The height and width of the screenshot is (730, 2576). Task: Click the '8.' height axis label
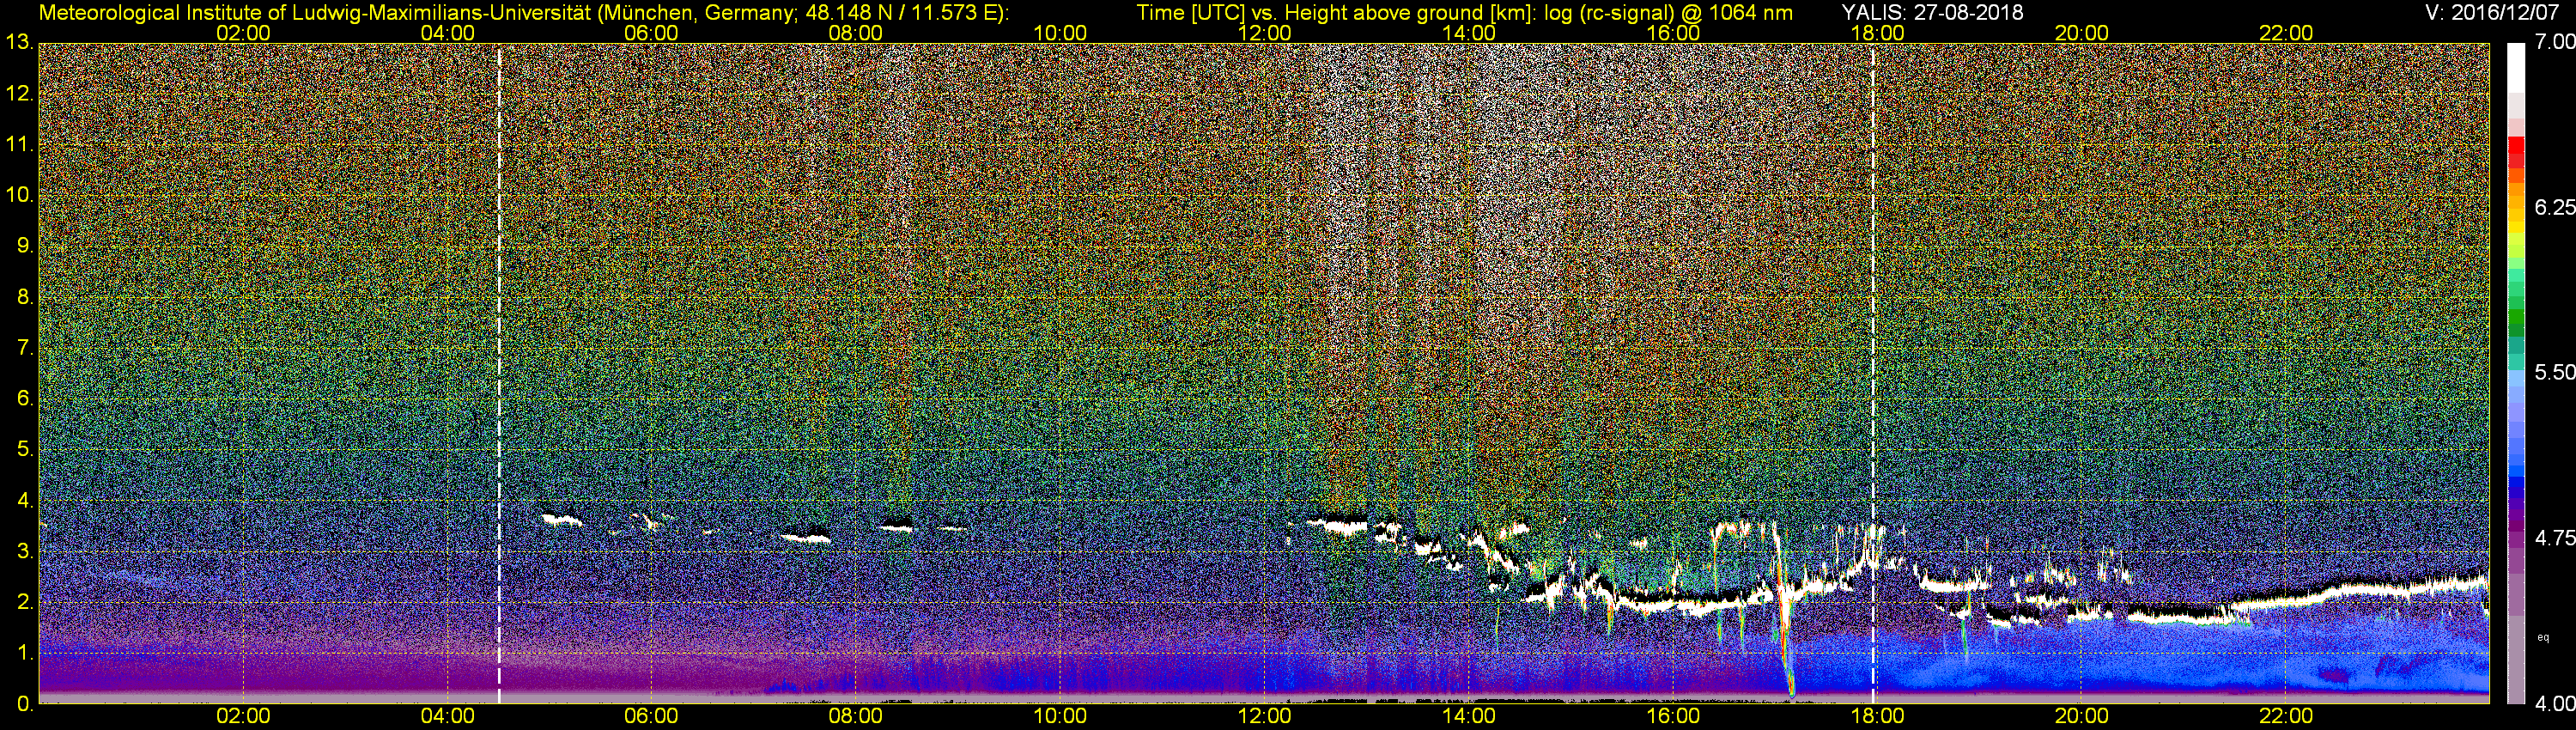click(x=26, y=297)
